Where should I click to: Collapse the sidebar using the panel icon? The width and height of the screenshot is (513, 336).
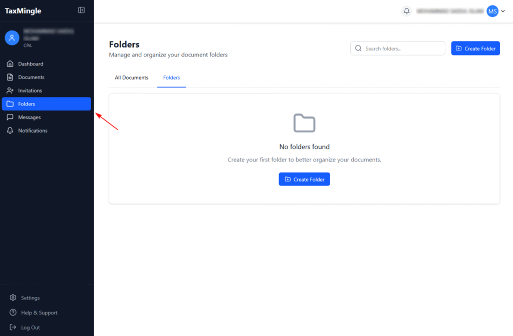82,10
